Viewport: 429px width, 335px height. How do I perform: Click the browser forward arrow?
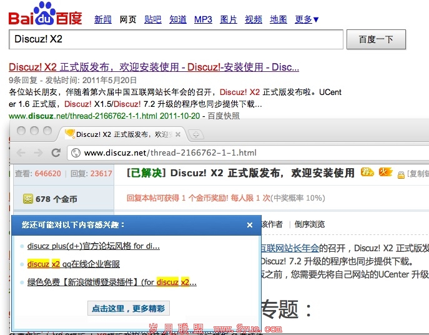pyautogui.click(x=38, y=152)
